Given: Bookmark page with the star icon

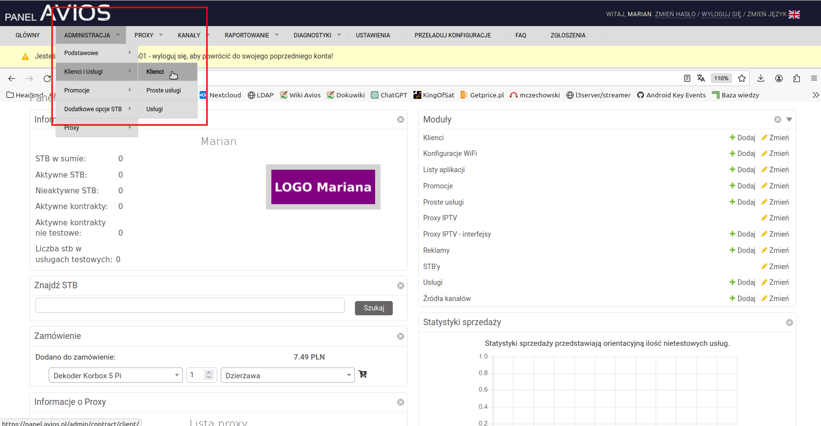Looking at the screenshot, I should click(742, 79).
